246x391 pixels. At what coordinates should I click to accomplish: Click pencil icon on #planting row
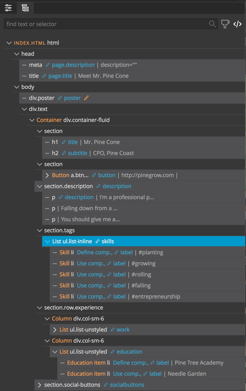point(116,252)
